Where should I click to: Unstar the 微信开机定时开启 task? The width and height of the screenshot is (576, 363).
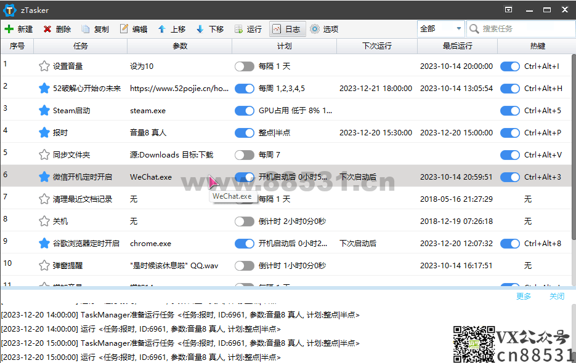point(44,177)
